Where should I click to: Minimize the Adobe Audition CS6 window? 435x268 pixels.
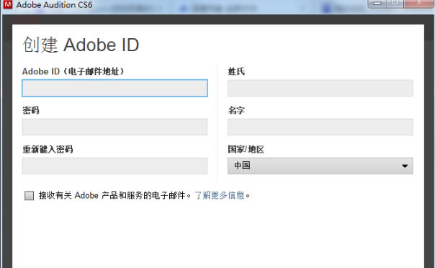pos(377,4)
